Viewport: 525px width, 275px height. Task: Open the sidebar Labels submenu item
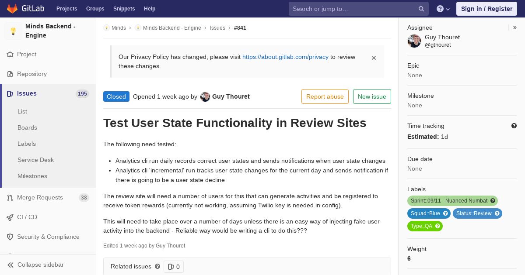27,144
